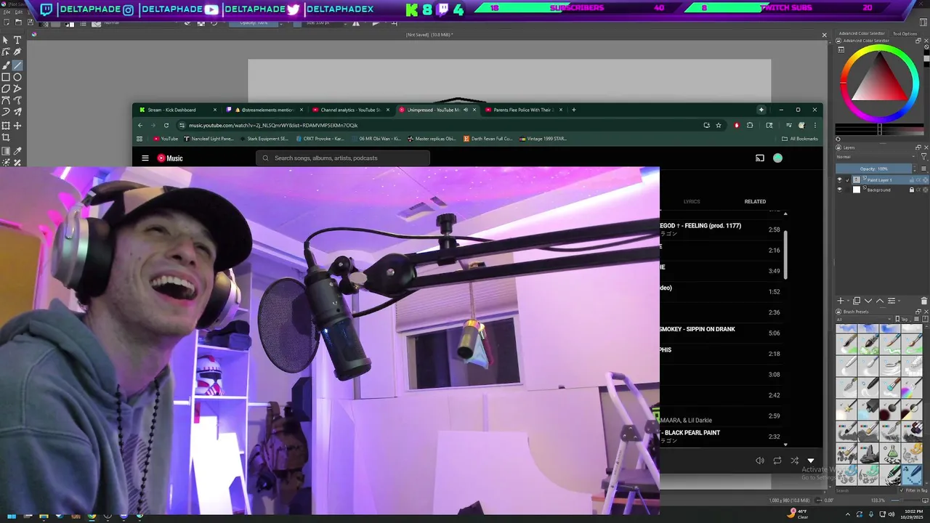Select the Multibrush tool
Viewport: 930px width, 523px height.
click(17, 113)
